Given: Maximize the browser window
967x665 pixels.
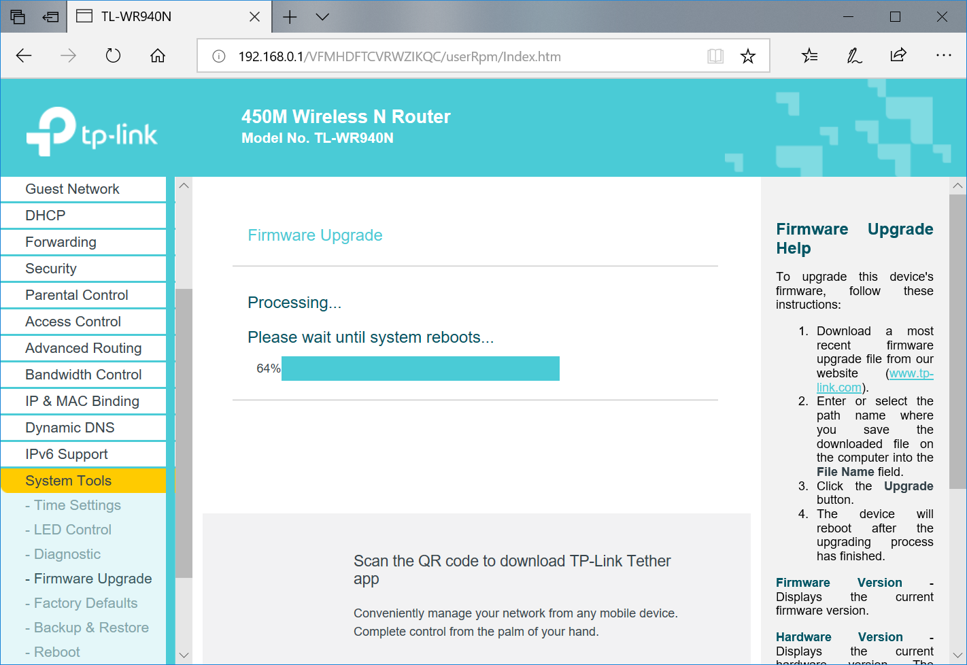Looking at the screenshot, I should click(x=895, y=17).
